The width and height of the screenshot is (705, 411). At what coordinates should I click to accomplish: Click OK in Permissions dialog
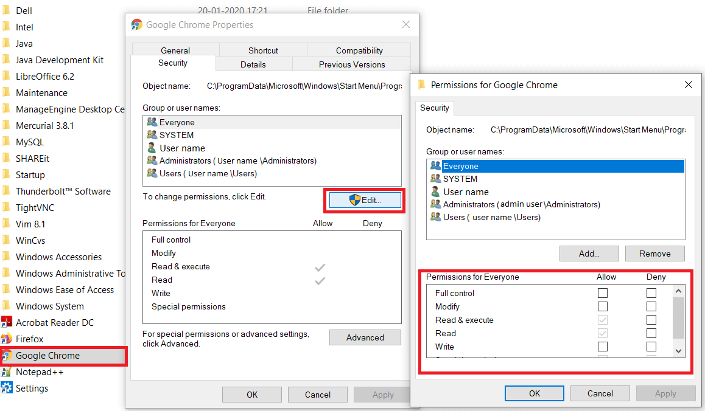coord(535,393)
